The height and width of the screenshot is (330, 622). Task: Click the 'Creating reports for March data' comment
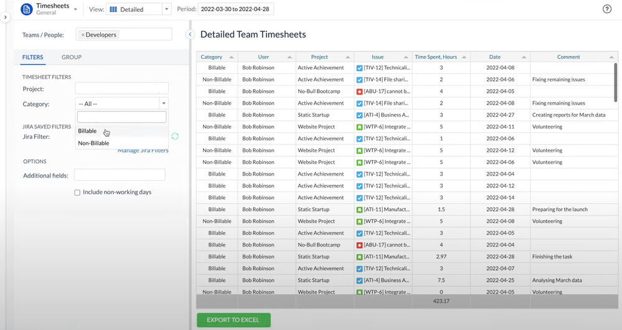(x=568, y=115)
